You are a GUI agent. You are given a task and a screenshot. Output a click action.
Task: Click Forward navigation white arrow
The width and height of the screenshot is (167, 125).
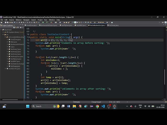click(x=107, y=22)
